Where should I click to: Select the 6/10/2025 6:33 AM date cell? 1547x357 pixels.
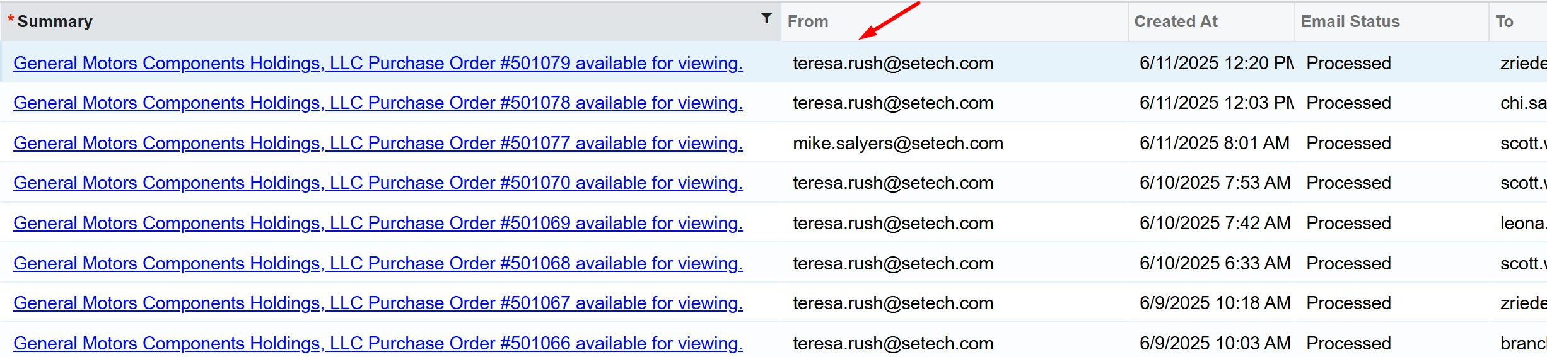[1215, 263]
